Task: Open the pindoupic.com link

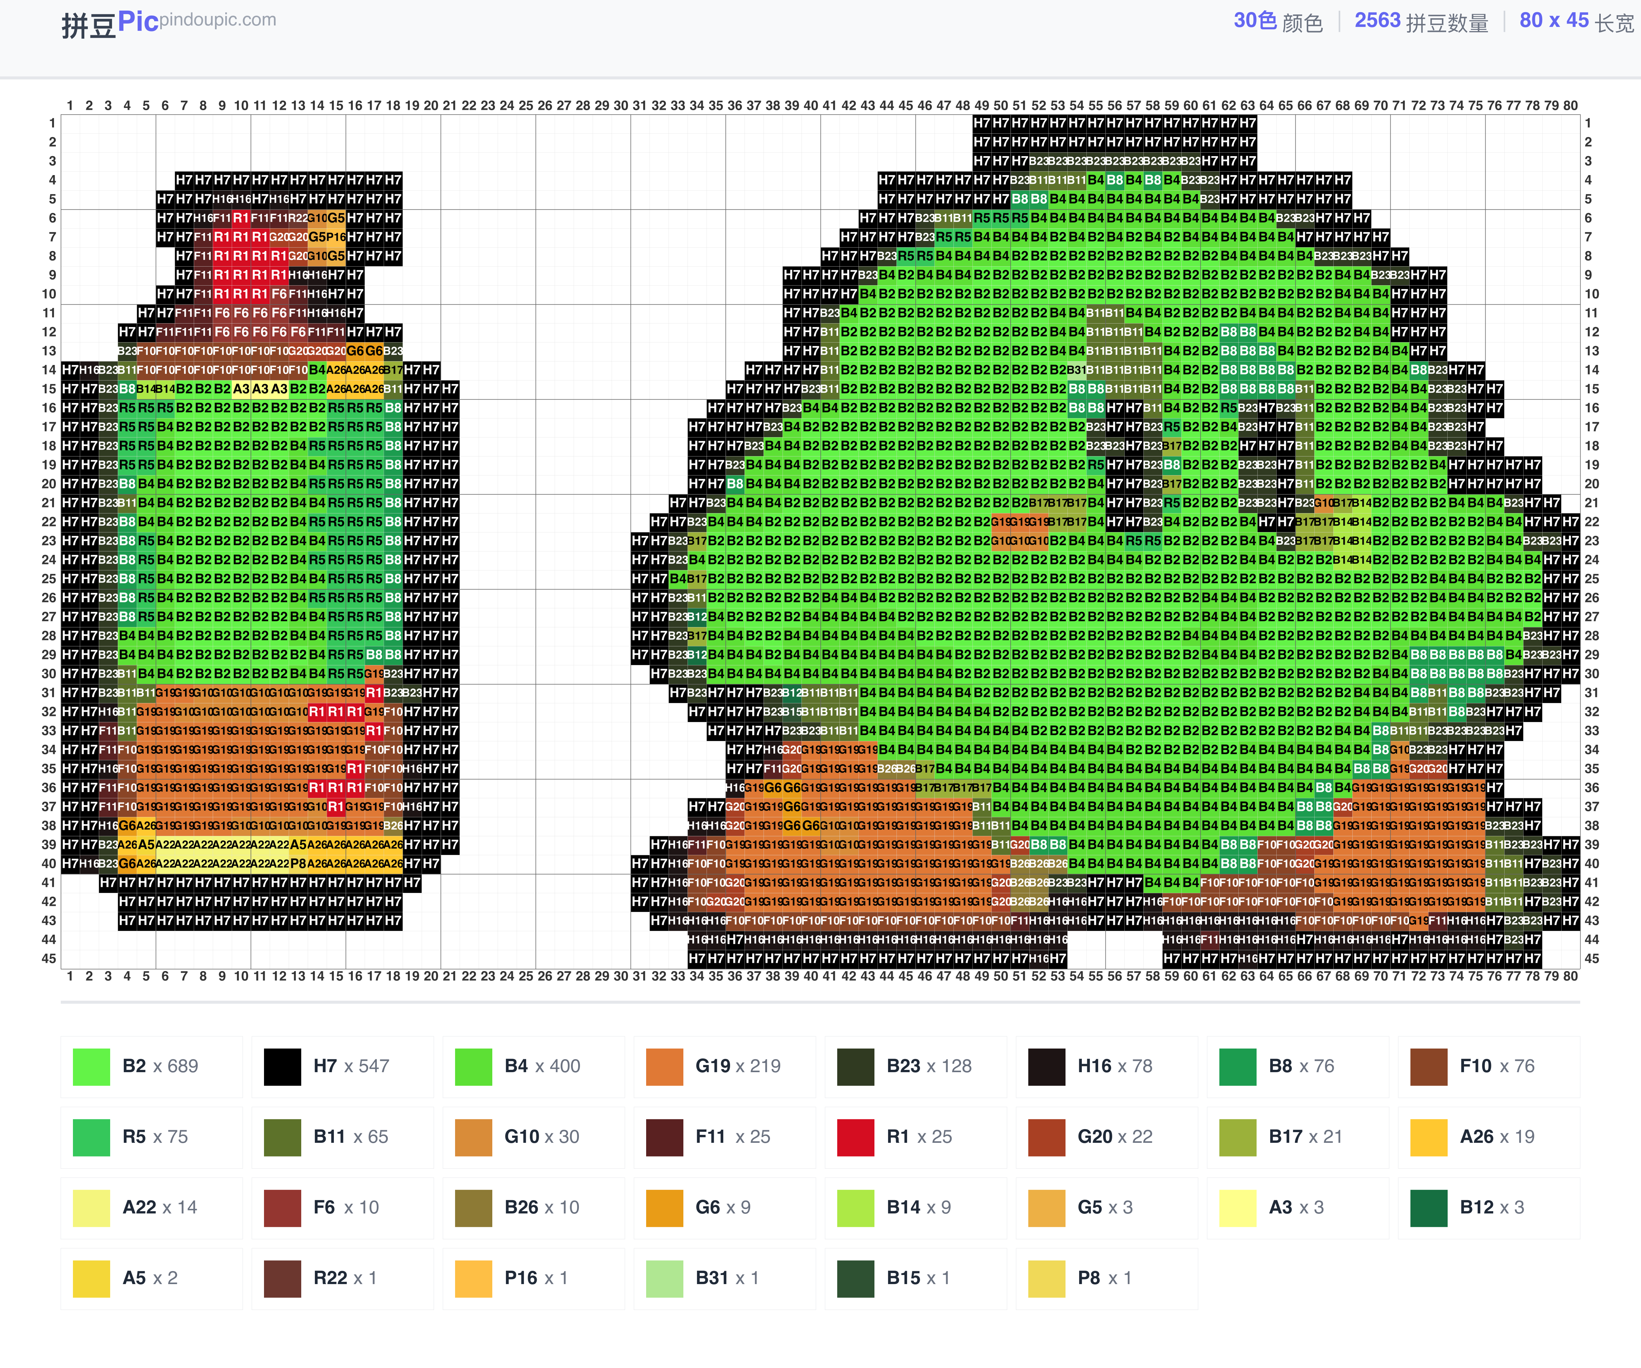Action: point(218,19)
